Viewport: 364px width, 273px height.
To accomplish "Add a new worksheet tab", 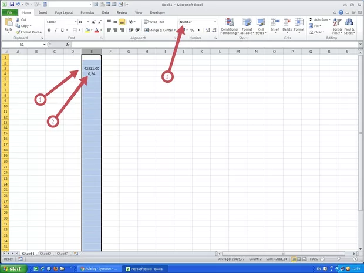I will click(x=76, y=254).
